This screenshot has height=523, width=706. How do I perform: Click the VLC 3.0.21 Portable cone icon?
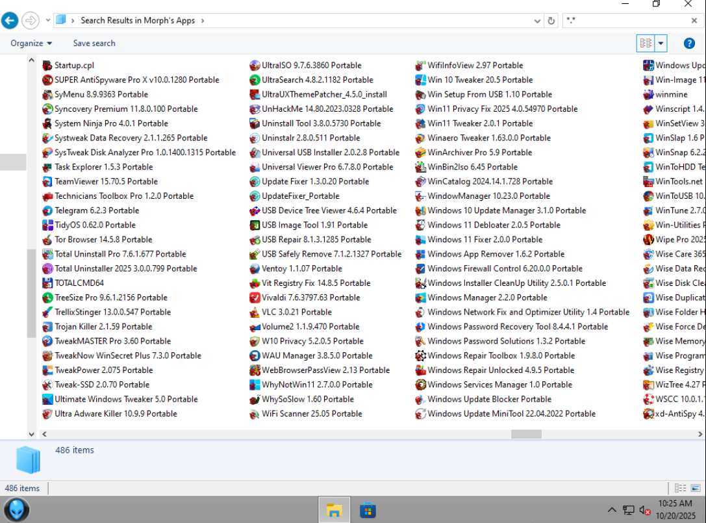tap(255, 313)
